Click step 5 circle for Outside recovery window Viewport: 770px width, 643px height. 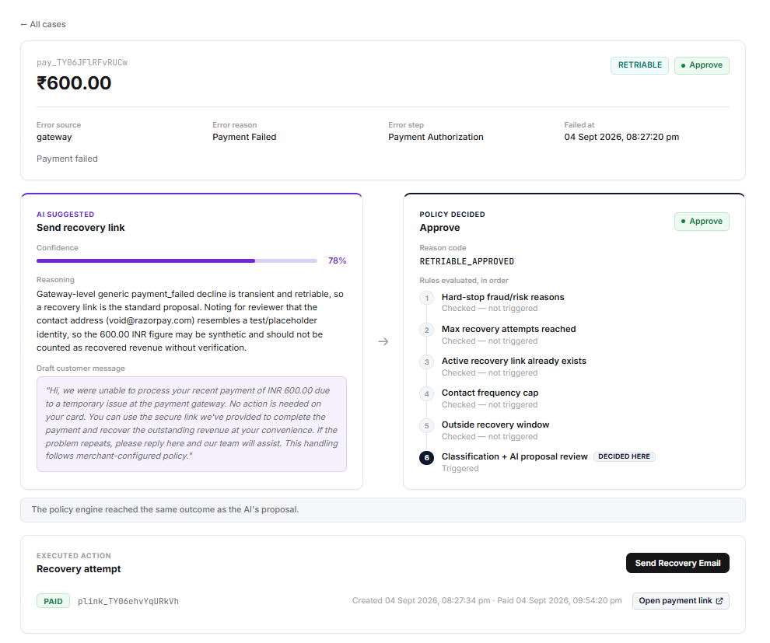[x=427, y=425]
